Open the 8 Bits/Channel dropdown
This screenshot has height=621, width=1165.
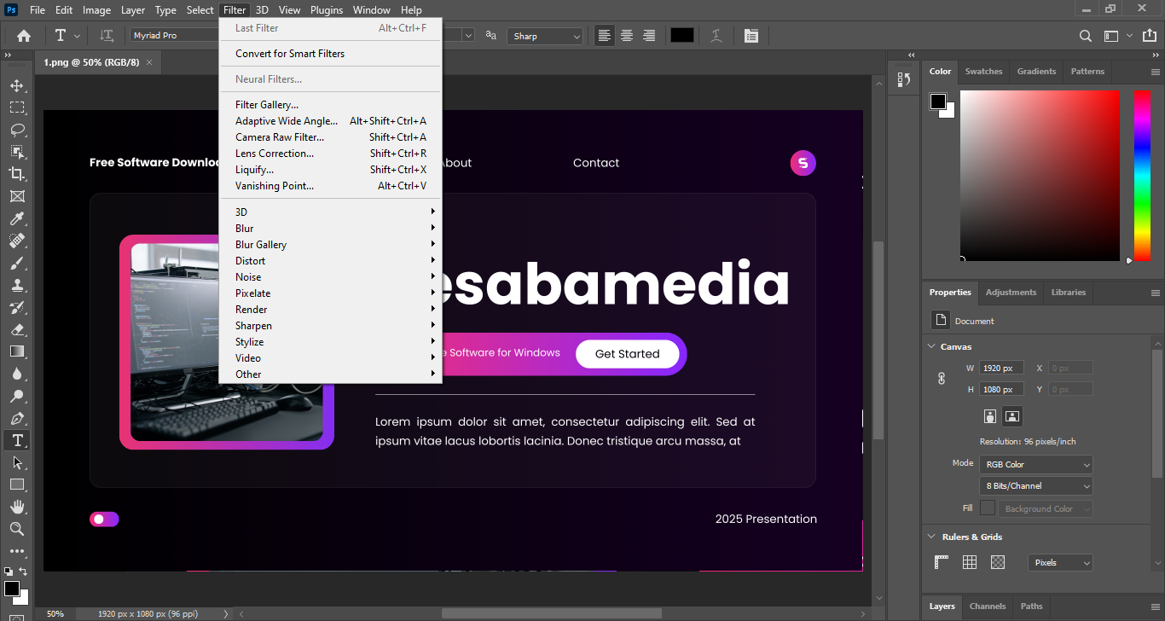pyautogui.click(x=1035, y=486)
